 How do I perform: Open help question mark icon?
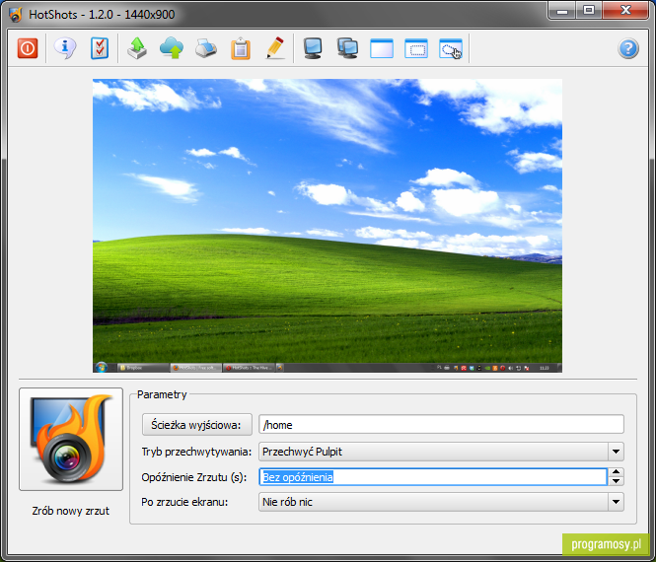[628, 48]
